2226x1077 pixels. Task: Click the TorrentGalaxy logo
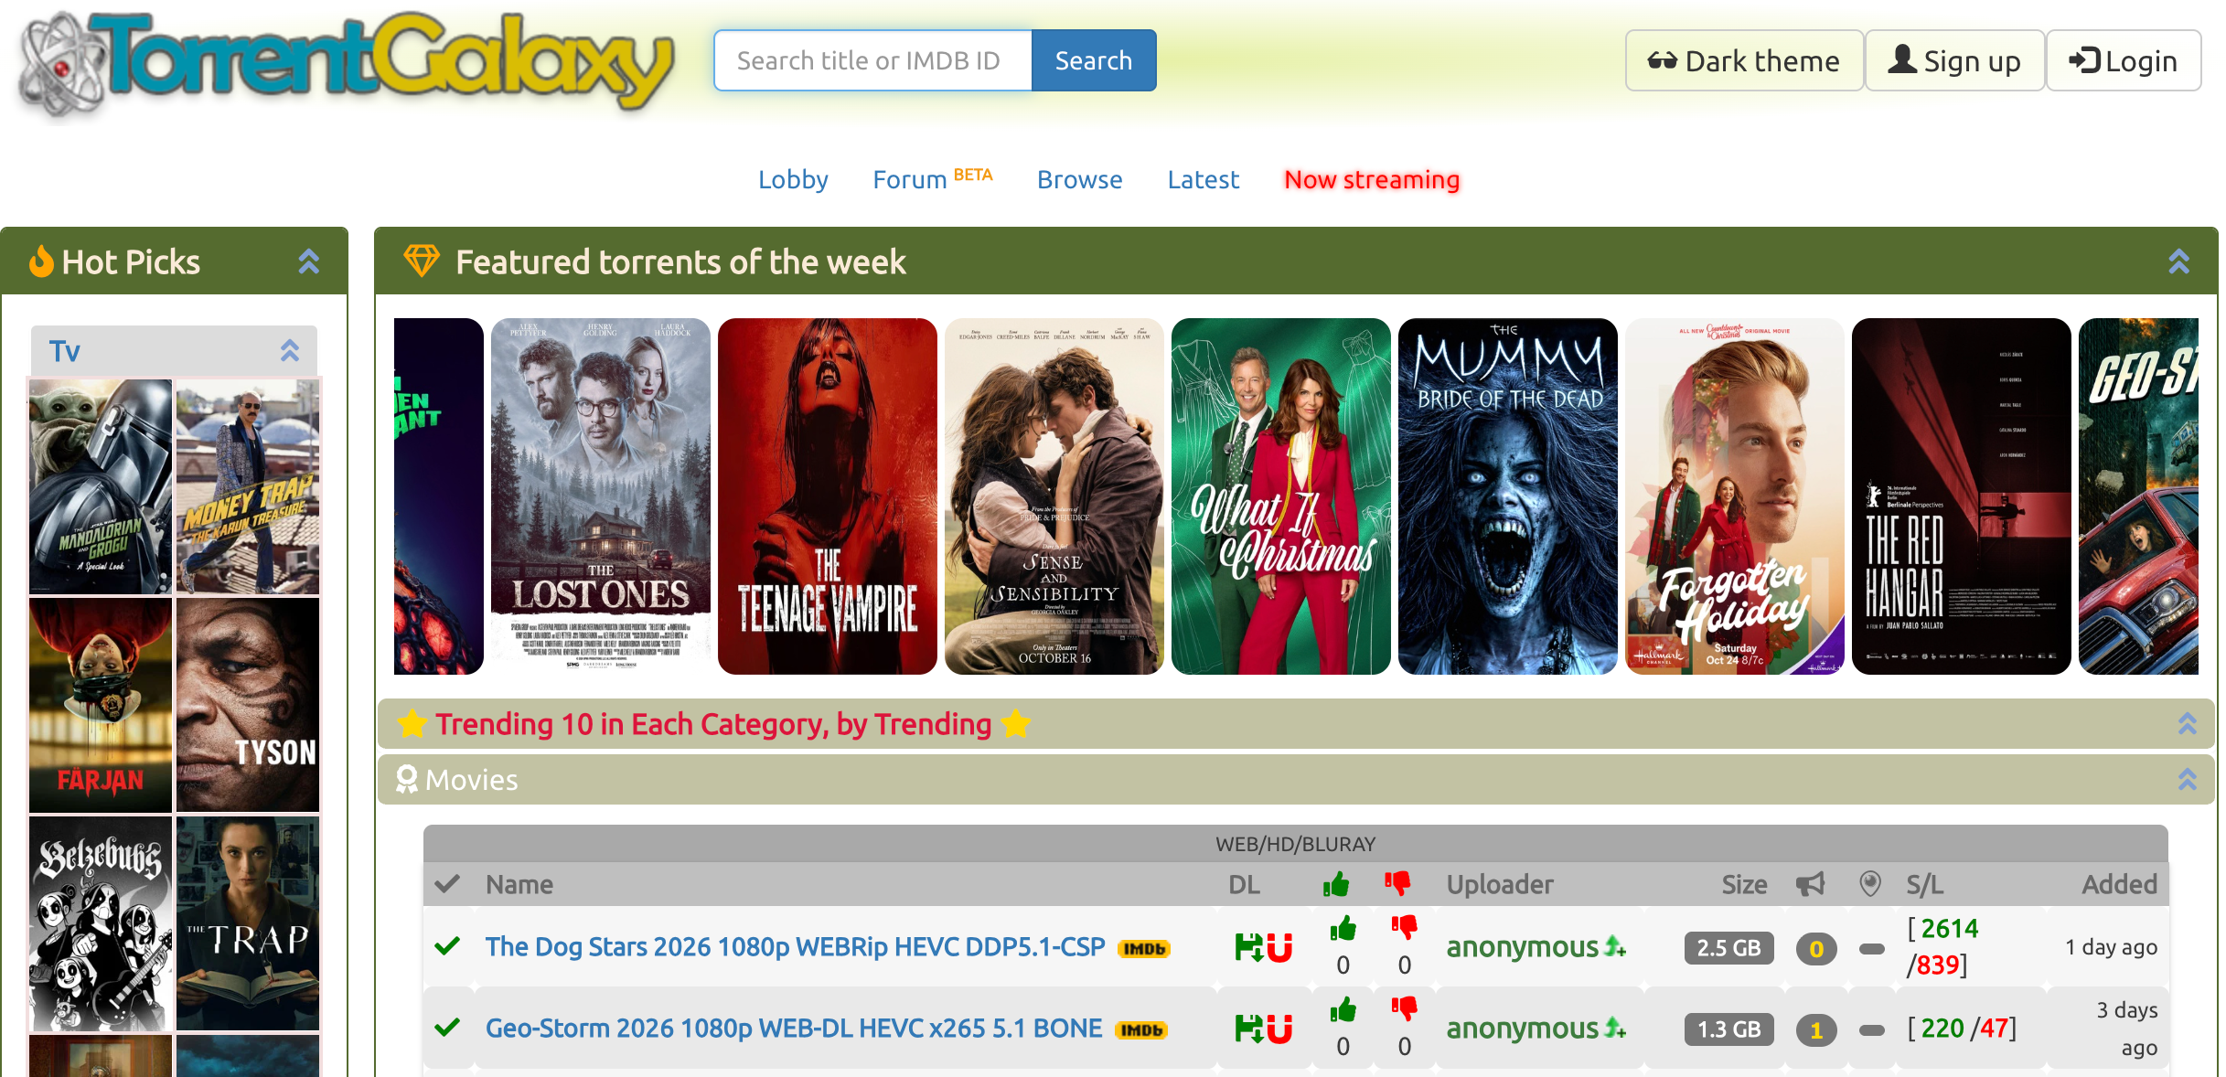[x=347, y=64]
